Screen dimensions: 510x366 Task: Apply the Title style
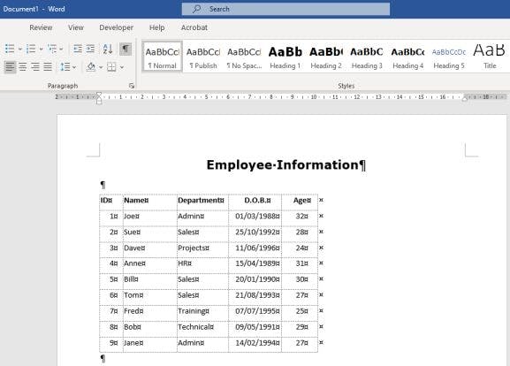(x=490, y=57)
